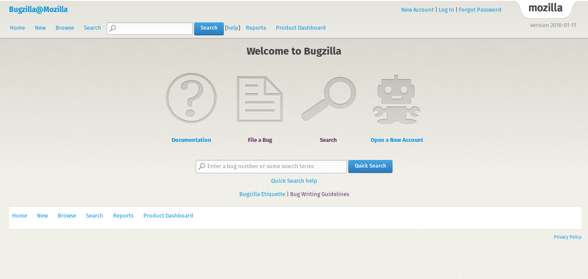The width and height of the screenshot is (588, 279).
Task: Open Browse in top navigation
Action: [65, 28]
